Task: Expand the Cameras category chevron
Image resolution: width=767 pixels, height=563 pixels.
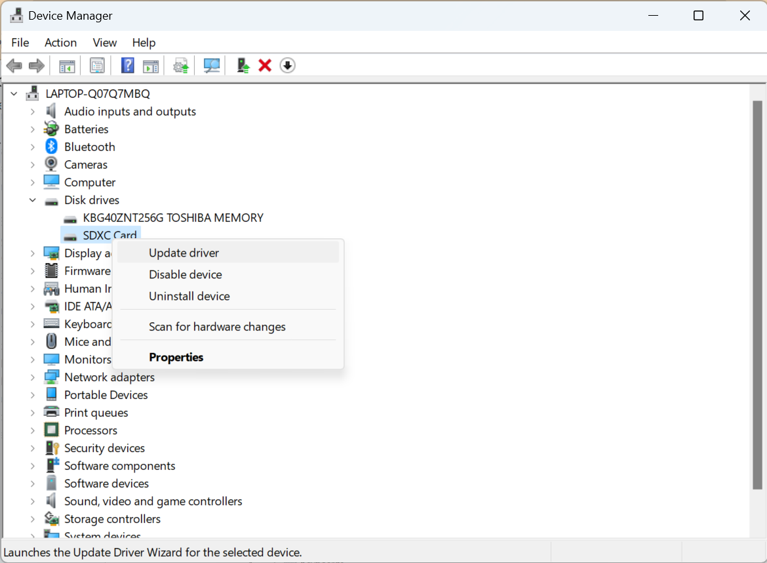Action: tap(32, 165)
